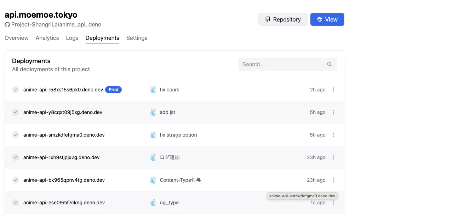Open the Logs tab
453x216 pixels.
(x=72, y=38)
